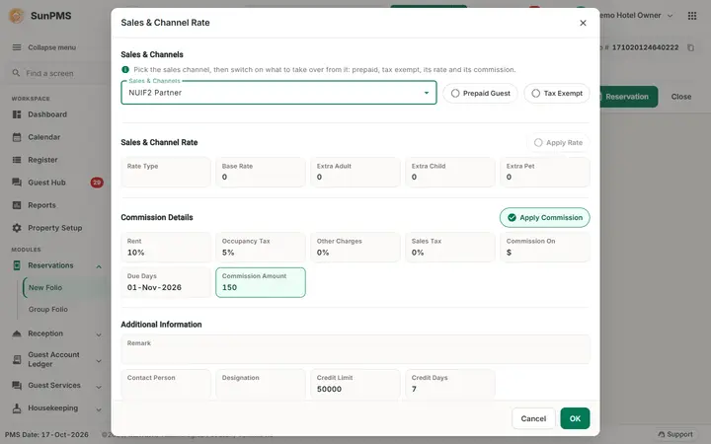The image size is (711, 444).
Task: Click the Reception bell icon
Action: (x=17, y=333)
